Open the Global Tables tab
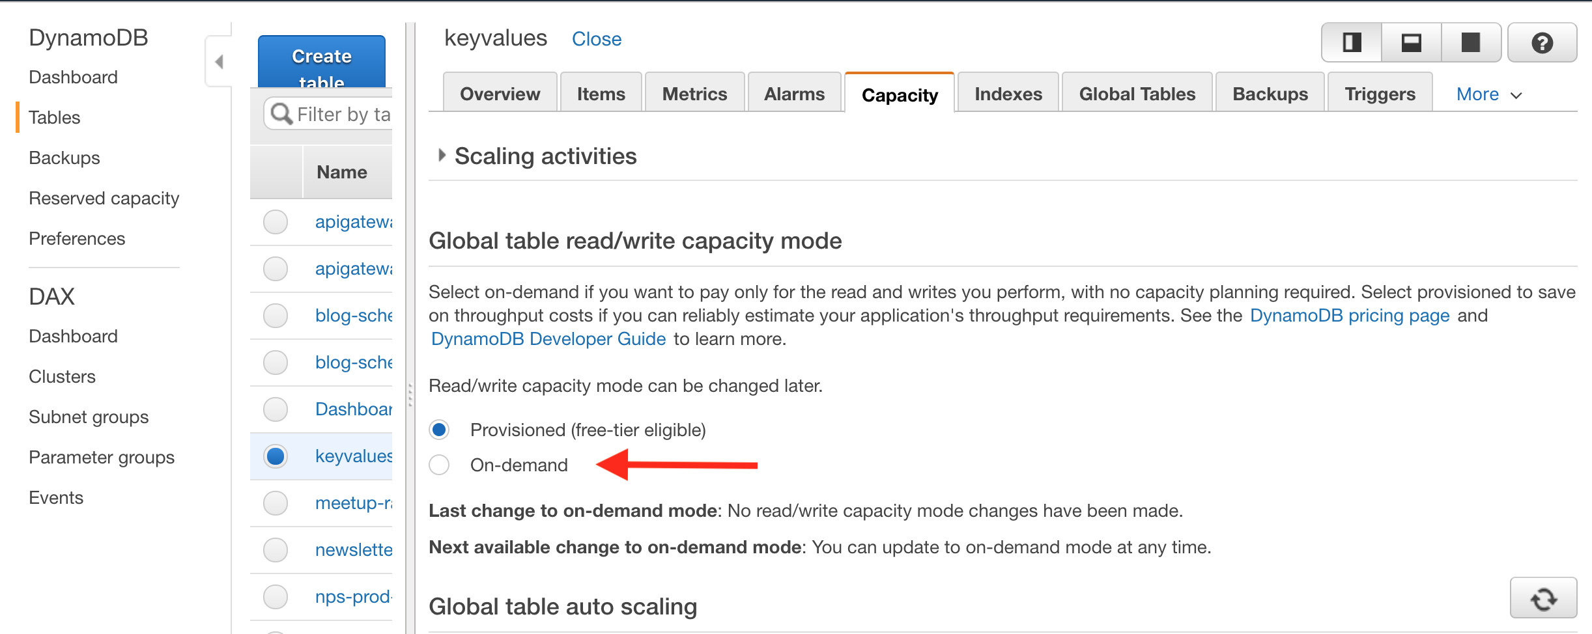Image resolution: width=1592 pixels, height=634 pixels. coord(1137,93)
